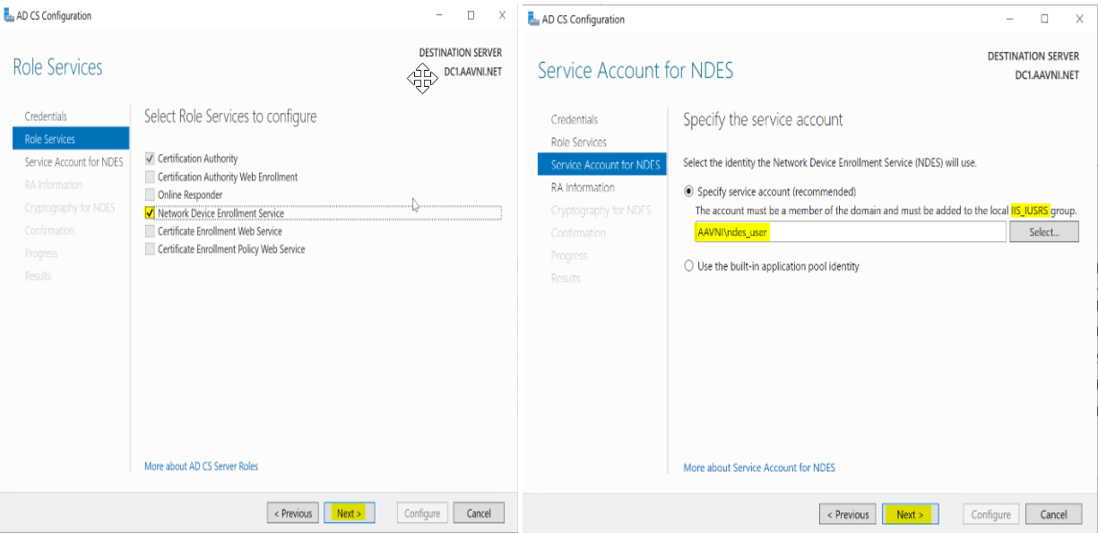Click the AD CS icon in Service Account window title bar
This screenshot has height=534, width=1098.
pyautogui.click(x=533, y=19)
